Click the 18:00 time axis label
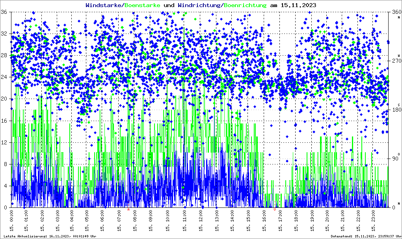402x239 pixels. click(296, 220)
